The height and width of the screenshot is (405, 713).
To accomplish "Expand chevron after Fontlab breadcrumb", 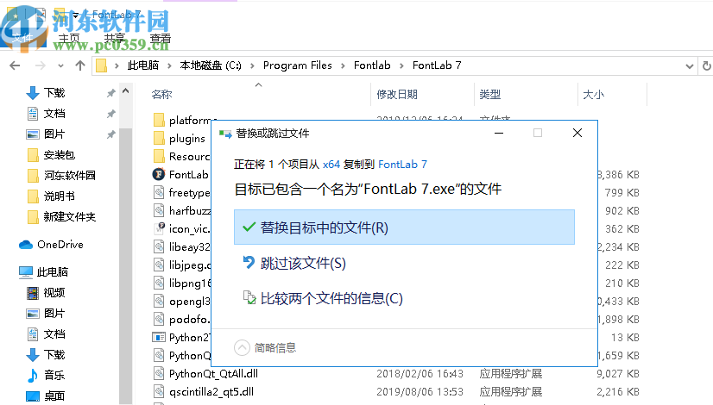I will pos(401,65).
